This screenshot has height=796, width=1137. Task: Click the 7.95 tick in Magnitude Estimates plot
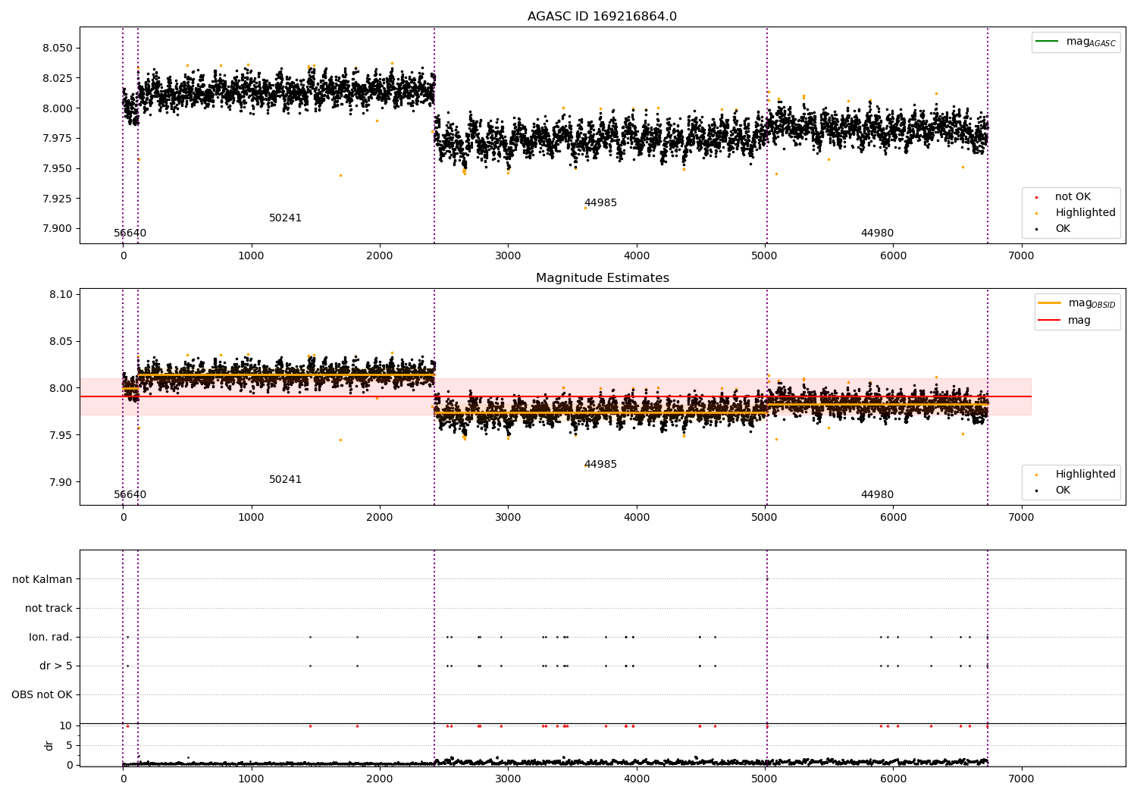tap(61, 435)
